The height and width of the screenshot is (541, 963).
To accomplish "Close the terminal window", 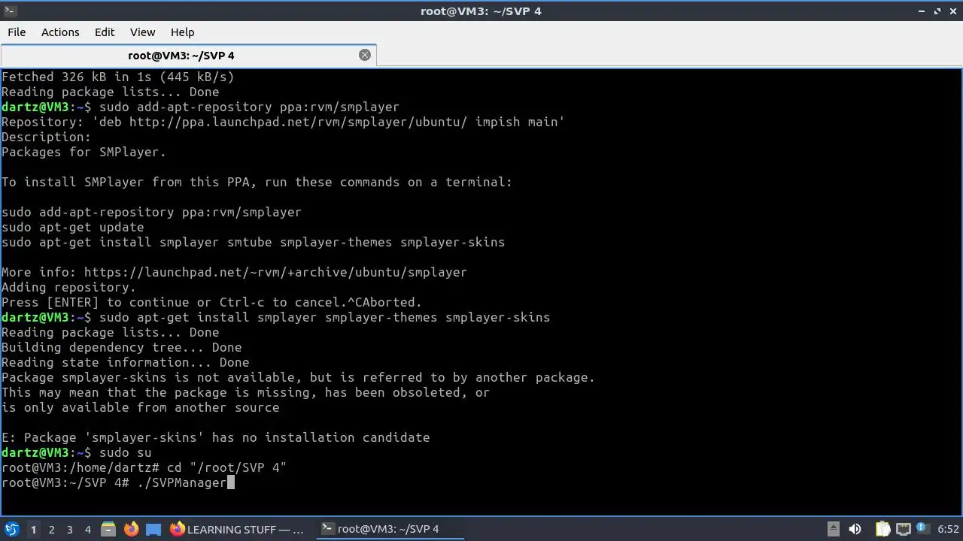I will (952, 11).
